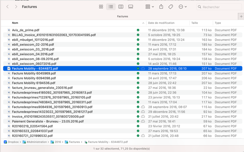244x152 pixels.
Task: Add a new tab with plus button
Action: (241, 16)
